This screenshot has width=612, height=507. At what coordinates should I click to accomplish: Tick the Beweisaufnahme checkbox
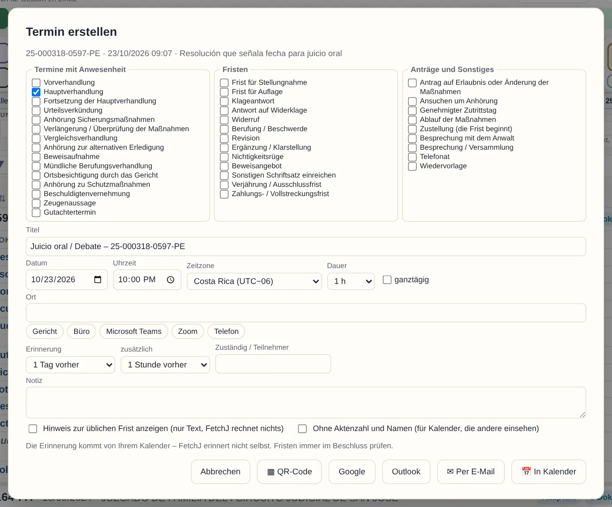click(36, 157)
